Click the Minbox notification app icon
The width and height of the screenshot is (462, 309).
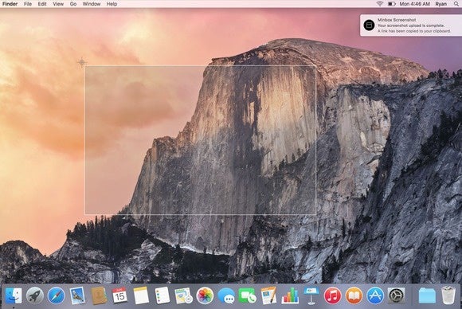coord(369,25)
